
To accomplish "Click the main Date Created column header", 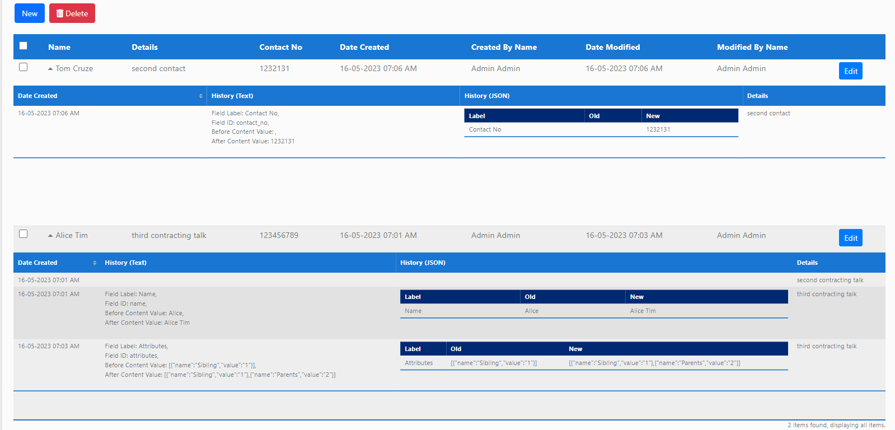I will (x=364, y=48).
